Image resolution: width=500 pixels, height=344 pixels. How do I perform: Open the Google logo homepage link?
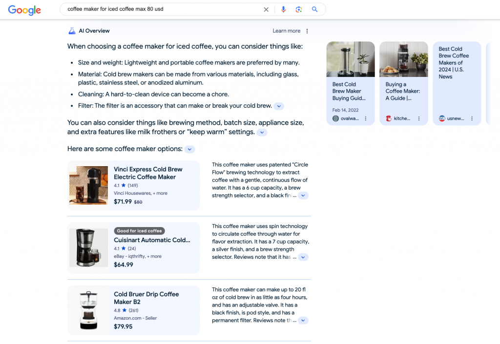(x=24, y=10)
